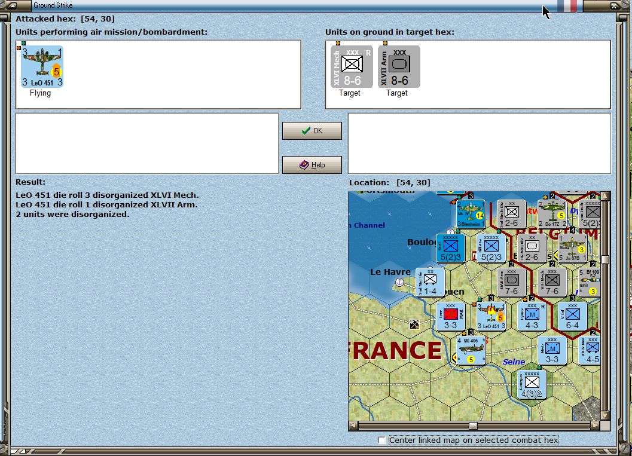The height and width of the screenshot is (456, 632).
Task: Select the Do 17Z bomber counter
Action: [551, 212]
